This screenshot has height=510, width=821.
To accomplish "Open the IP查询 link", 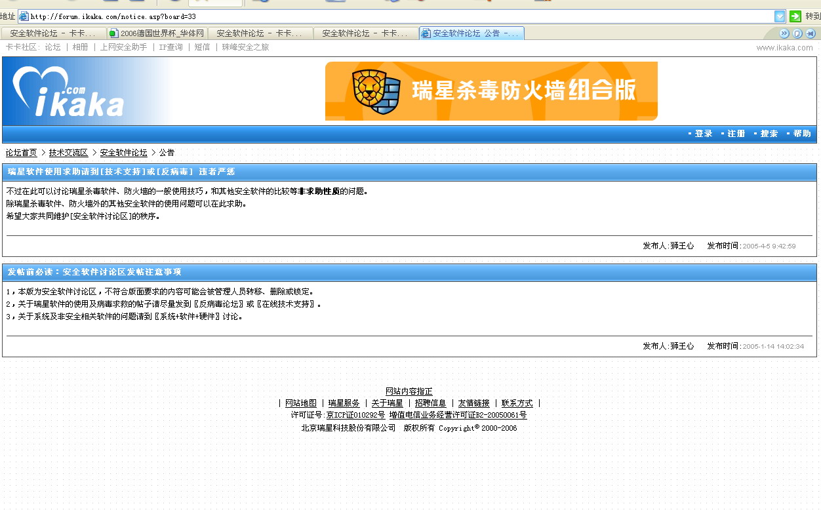I will click(170, 47).
